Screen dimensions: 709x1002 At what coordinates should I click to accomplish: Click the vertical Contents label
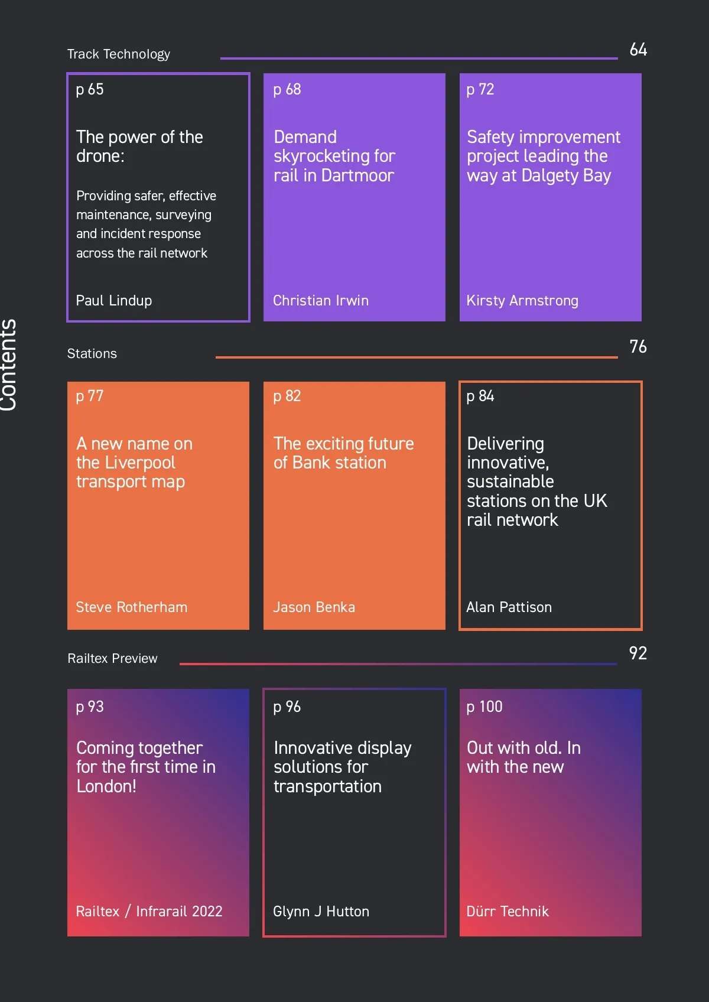pos(8,365)
